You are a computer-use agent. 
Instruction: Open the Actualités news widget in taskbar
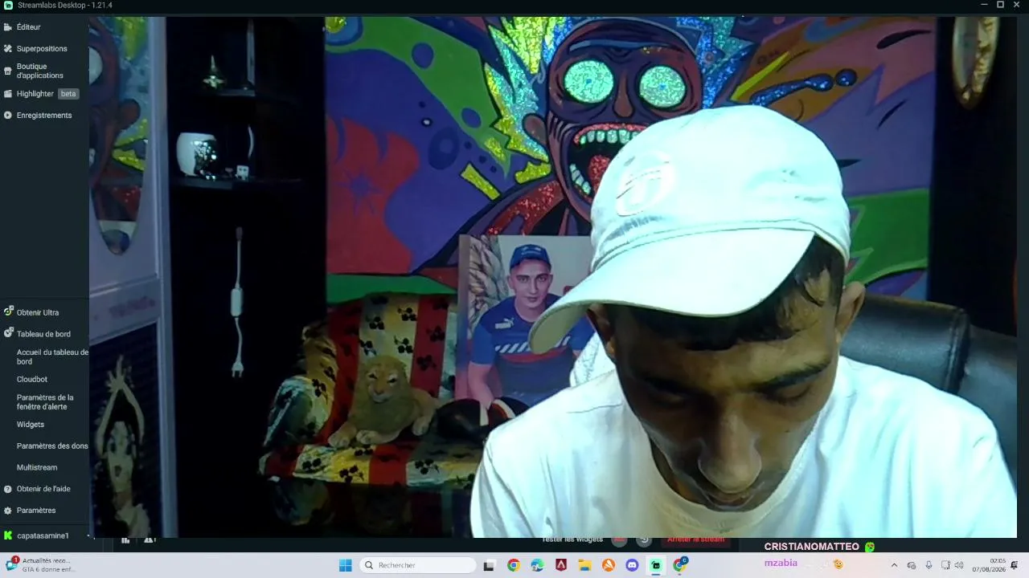point(40,565)
